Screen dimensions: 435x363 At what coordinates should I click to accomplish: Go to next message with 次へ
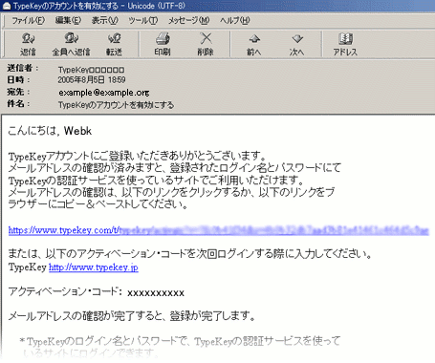296,44
